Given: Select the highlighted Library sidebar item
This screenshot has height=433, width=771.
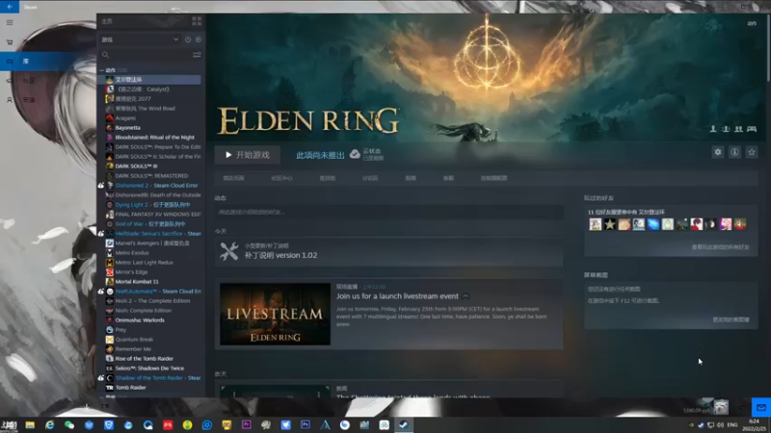Looking at the screenshot, I should coord(48,62).
